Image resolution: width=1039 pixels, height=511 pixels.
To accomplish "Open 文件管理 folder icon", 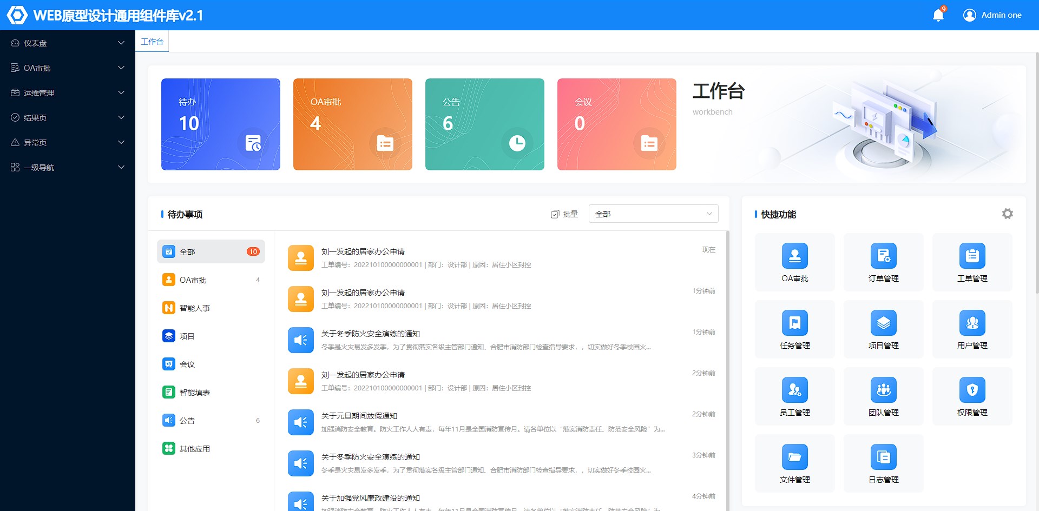I will pyautogui.click(x=794, y=457).
